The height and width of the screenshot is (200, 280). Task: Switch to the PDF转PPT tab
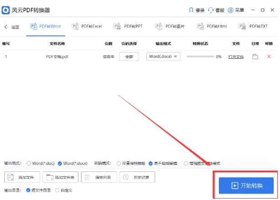(x=128, y=26)
